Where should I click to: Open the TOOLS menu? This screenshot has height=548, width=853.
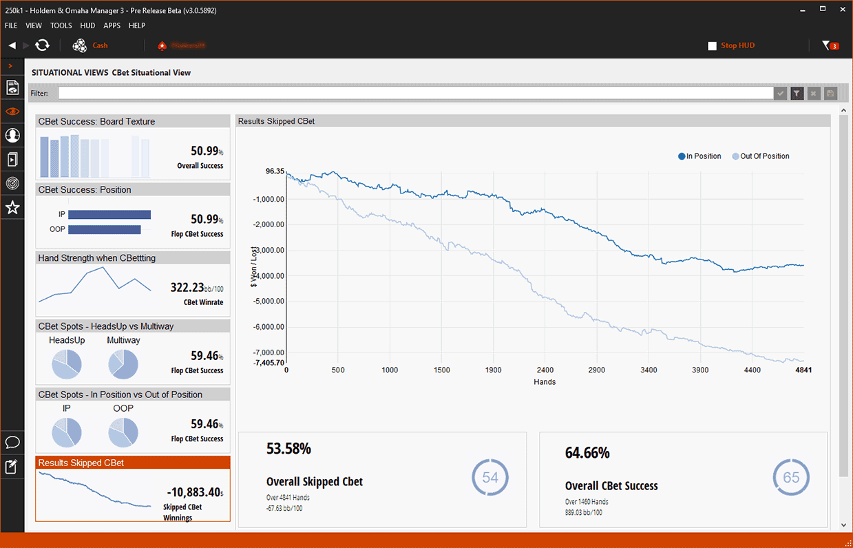(61, 25)
